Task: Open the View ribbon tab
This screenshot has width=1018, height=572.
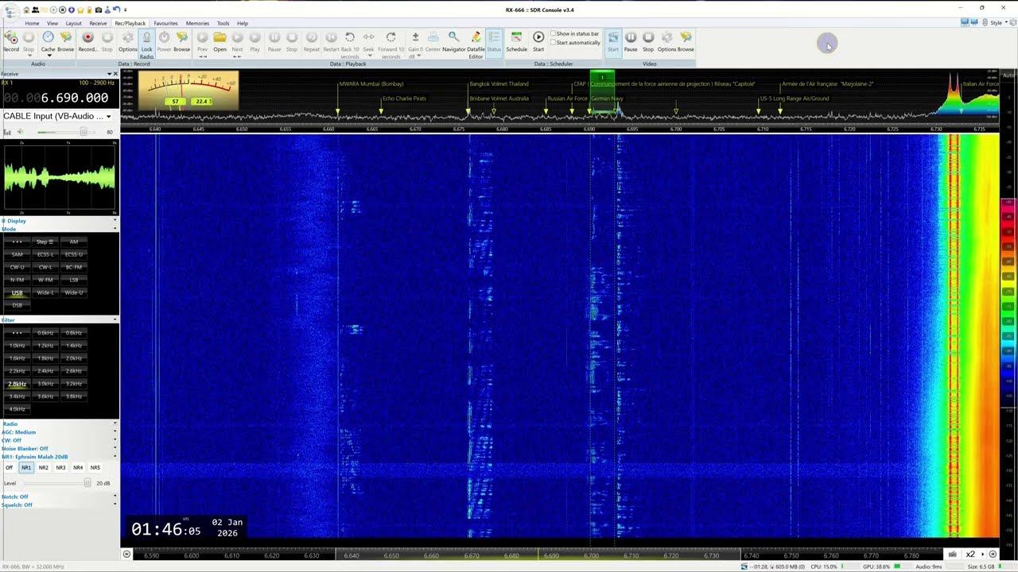Action: [x=52, y=23]
